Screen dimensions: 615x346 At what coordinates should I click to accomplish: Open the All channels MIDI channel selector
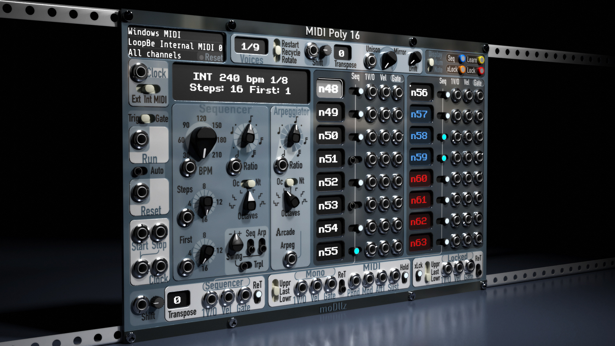pyautogui.click(x=155, y=54)
